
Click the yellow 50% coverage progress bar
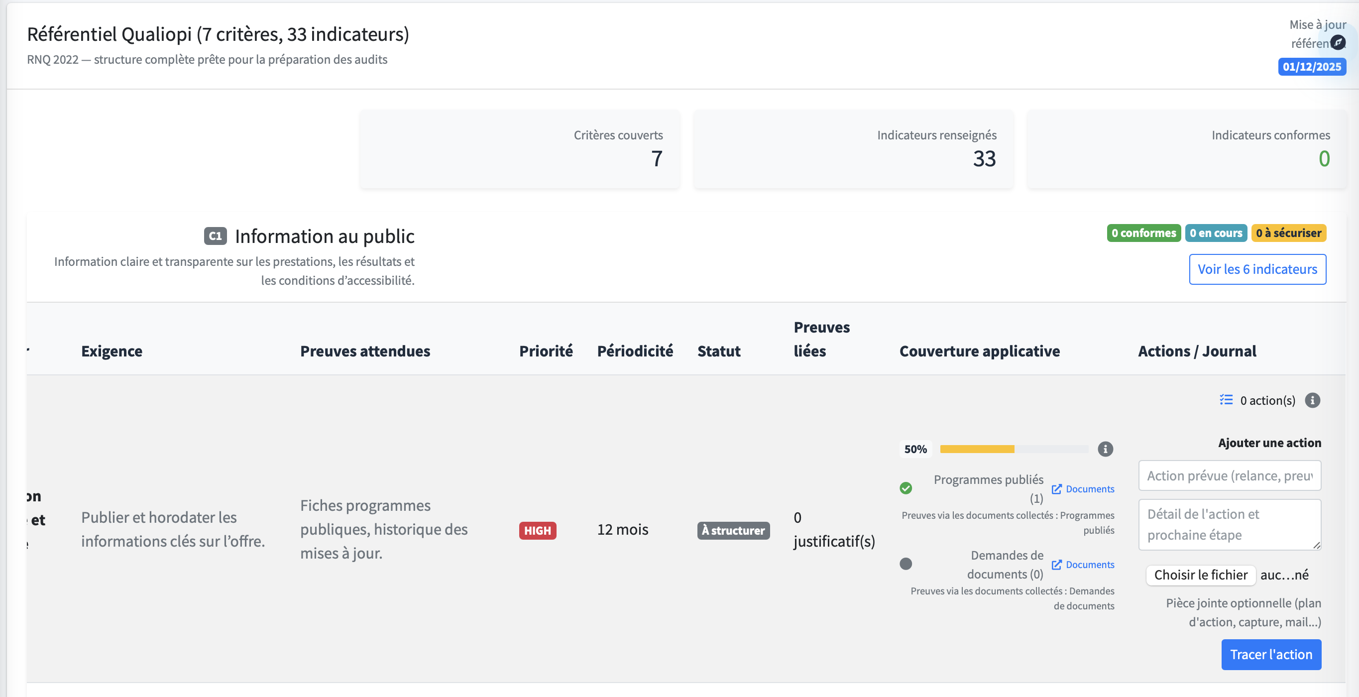tap(977, 449)
